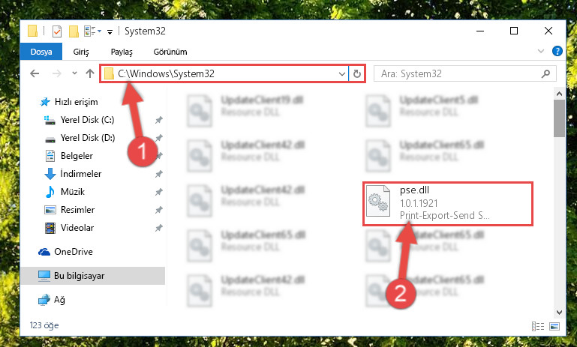Image resolution: width=577 pixels, height=347 pixels.
Task: Click the New folder toolbar icon
Action: click(74, 31)
